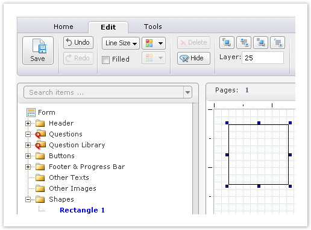
Task: Click the Undo button
Action: coord(78,42)
